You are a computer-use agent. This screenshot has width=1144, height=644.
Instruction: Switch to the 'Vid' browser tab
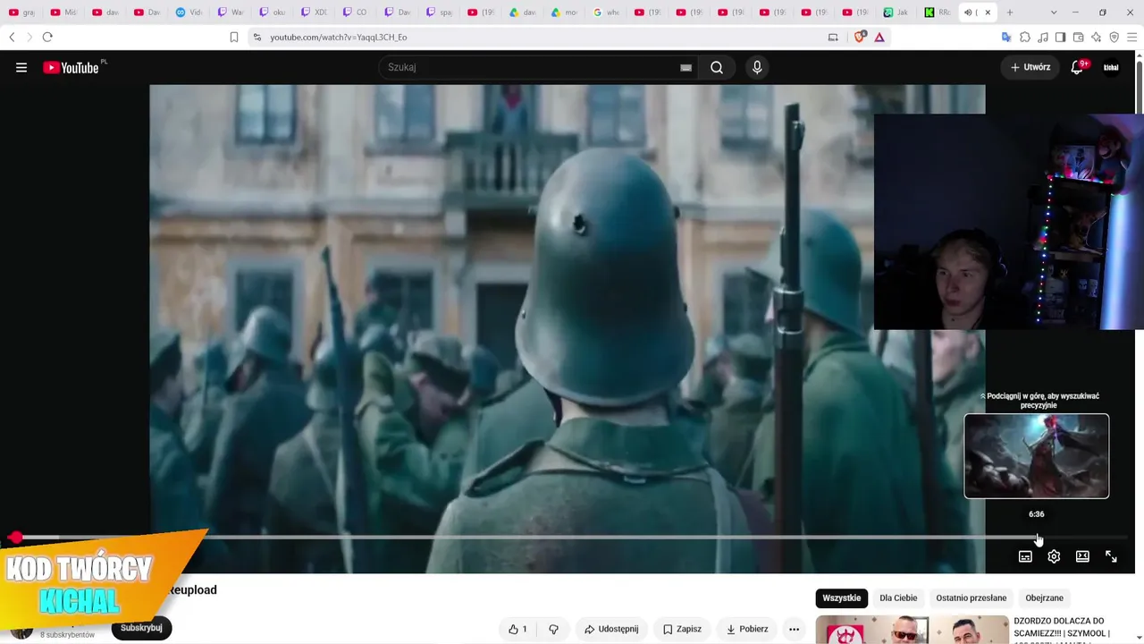[190, 13]
